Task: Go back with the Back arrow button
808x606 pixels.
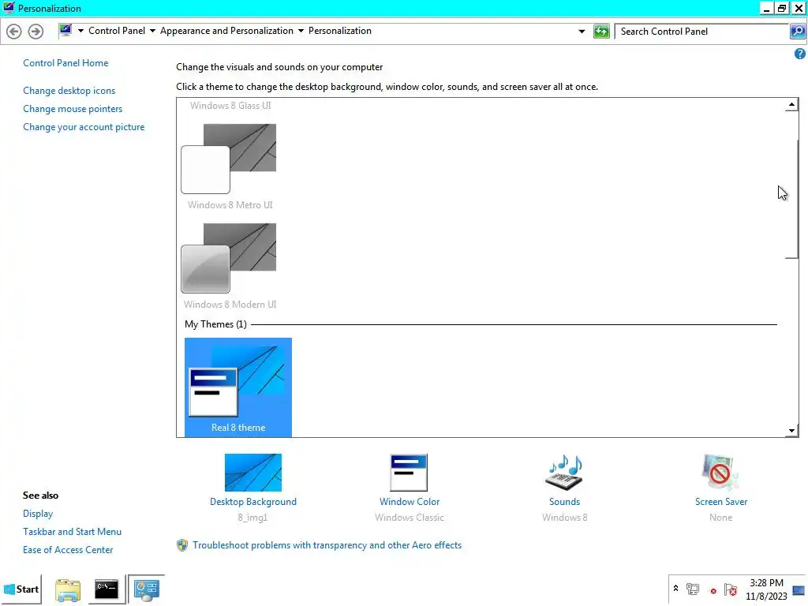Action: tap(14, 32)
